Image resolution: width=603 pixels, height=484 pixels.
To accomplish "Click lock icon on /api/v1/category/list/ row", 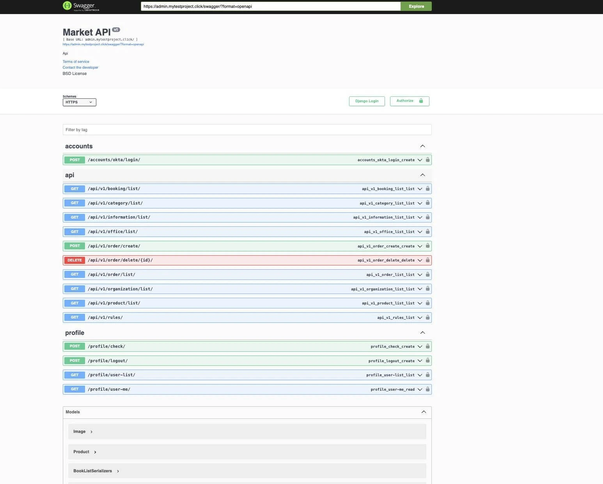I will [427, 203].
